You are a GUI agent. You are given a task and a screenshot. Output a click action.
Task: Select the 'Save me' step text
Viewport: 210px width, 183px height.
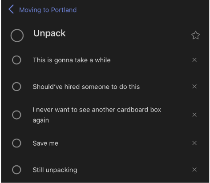click(45, 143)
